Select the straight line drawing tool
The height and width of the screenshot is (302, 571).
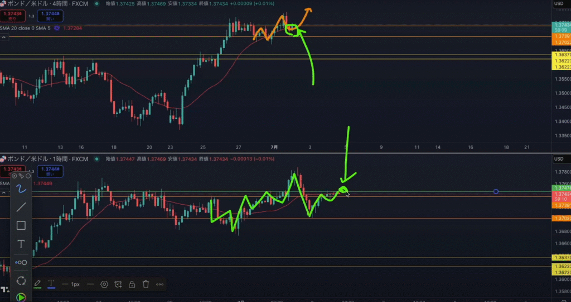pyautogui.click(x=21, y=207)
